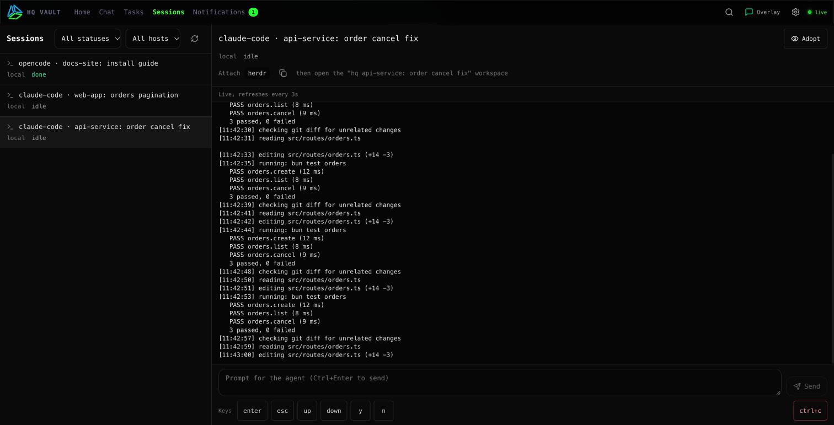Select the Sessions tab
This screenshot has height=425, width=834.
168,12
